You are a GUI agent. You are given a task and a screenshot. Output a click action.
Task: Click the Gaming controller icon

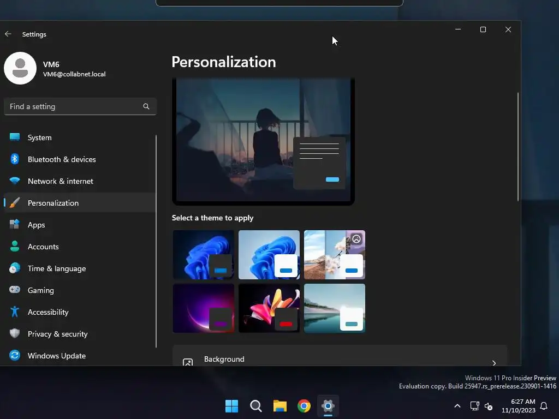coord(15,290)
